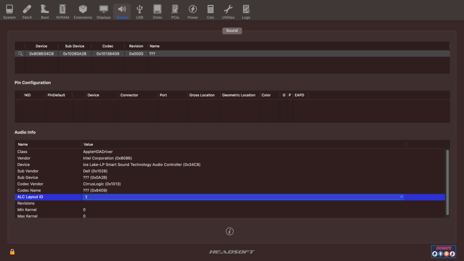The width and height of the screenshot is (464, 261).
Task: Select revision cell 0x0000
Action: coord(136,54)
